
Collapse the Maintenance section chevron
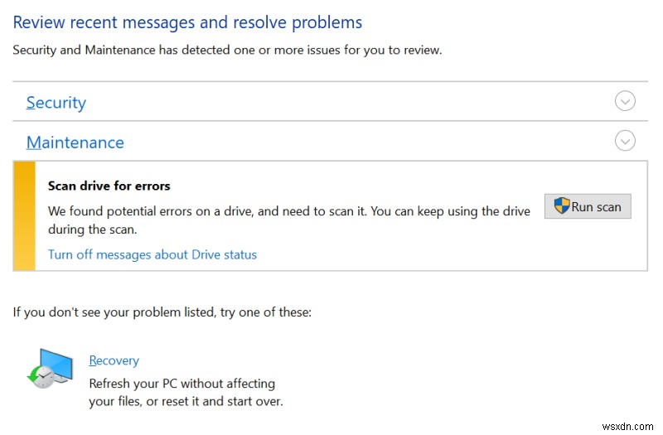(x=625, y=141)
